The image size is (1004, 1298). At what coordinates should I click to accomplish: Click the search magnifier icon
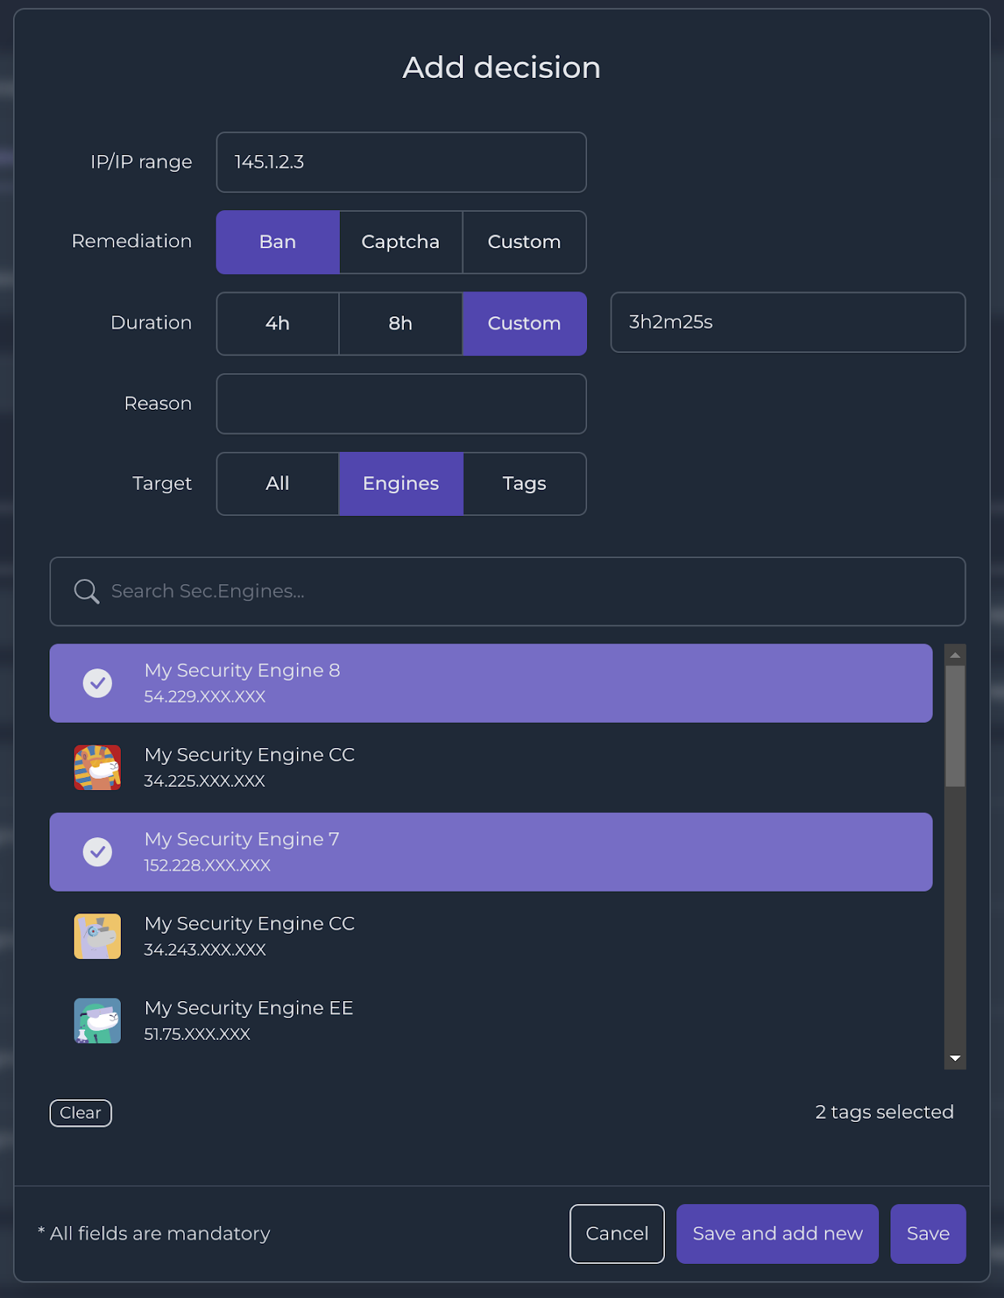(87, 591)
